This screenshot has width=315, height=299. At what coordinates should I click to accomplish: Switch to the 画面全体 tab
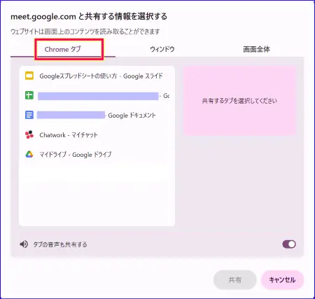pos(256,49)
